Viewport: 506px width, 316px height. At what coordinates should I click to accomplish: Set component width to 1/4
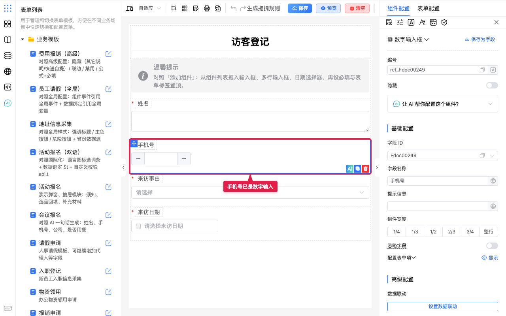396,232
